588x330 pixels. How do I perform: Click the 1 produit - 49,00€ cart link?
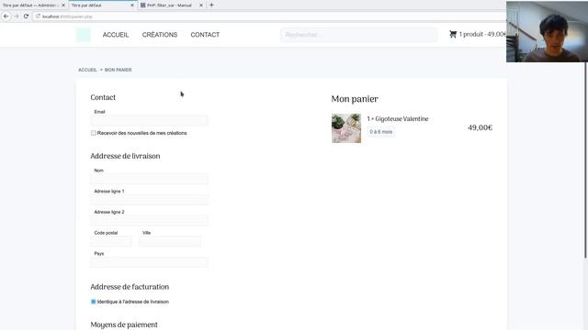482,34
